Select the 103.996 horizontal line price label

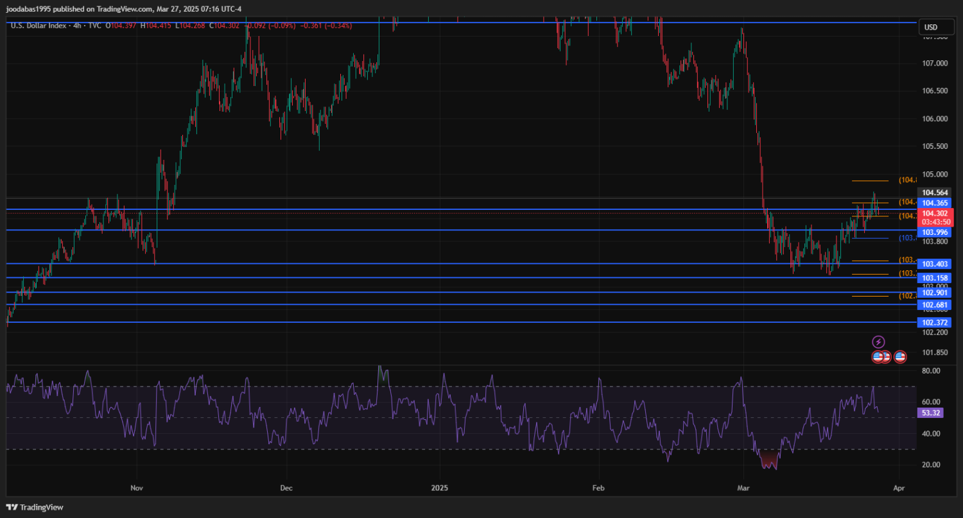(x=934, y=232)
